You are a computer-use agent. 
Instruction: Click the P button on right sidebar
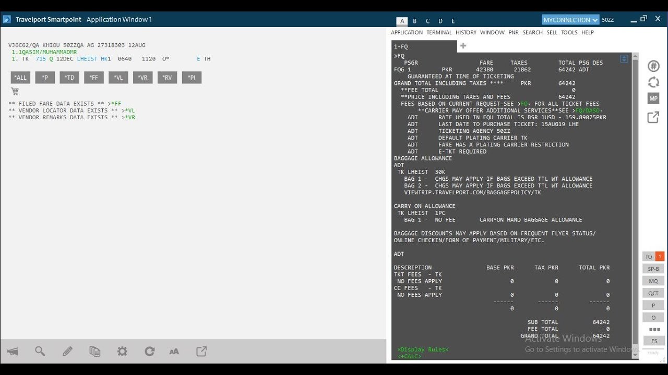(653, 305)
